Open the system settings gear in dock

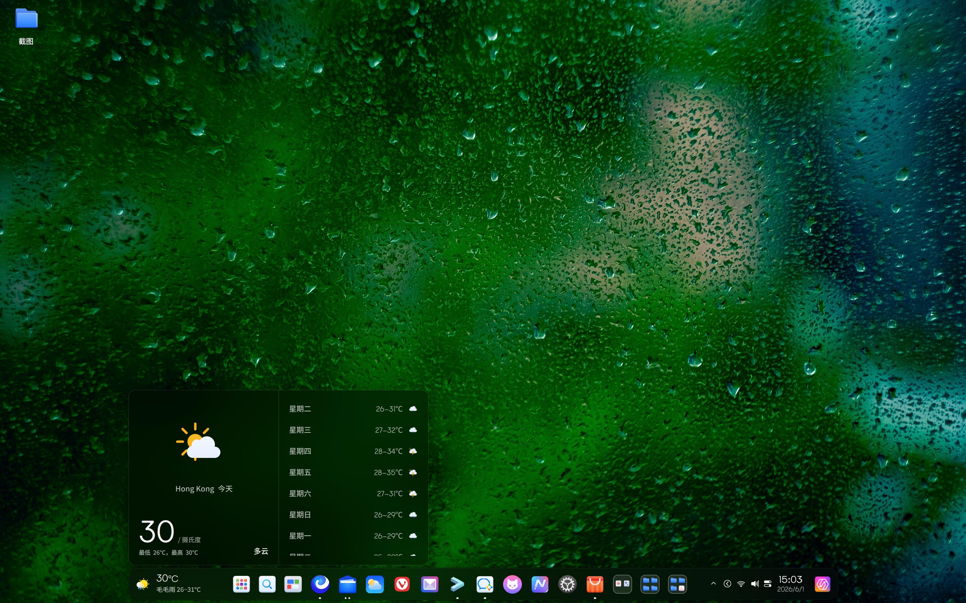click(567, 584)
